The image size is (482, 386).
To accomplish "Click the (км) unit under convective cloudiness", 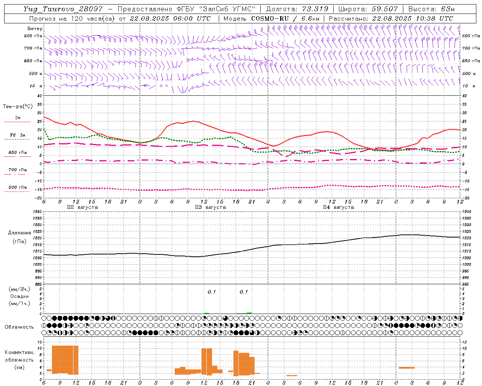I will point(20,367).
